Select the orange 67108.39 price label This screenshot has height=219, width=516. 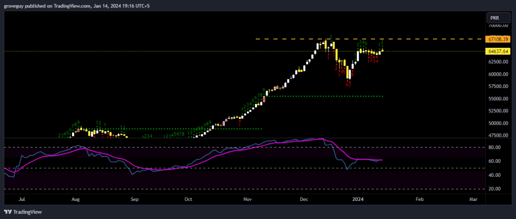point(498,39)
